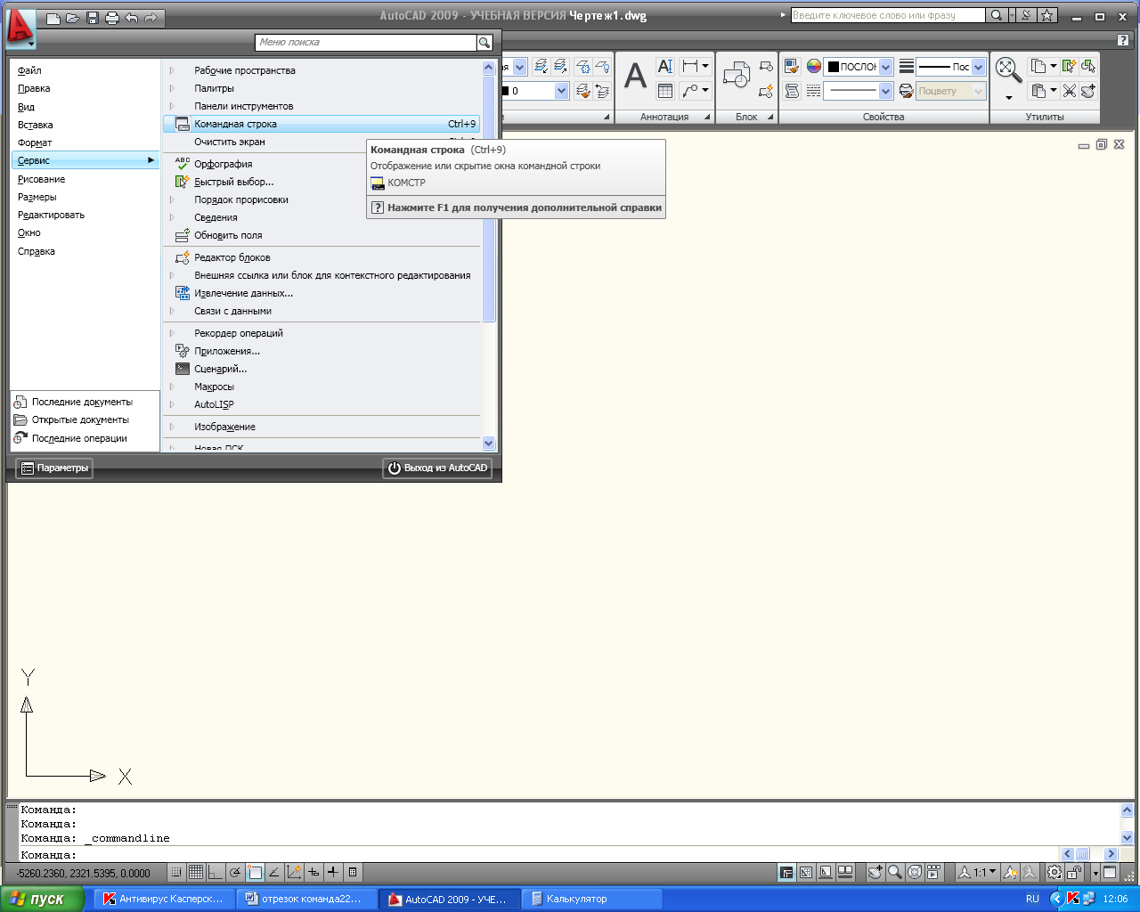Viewport: 1140px width, 912px height.
Task: Toggle Object snap tracking in status bar
Action: pyautogui.click(x=274, y=873)
